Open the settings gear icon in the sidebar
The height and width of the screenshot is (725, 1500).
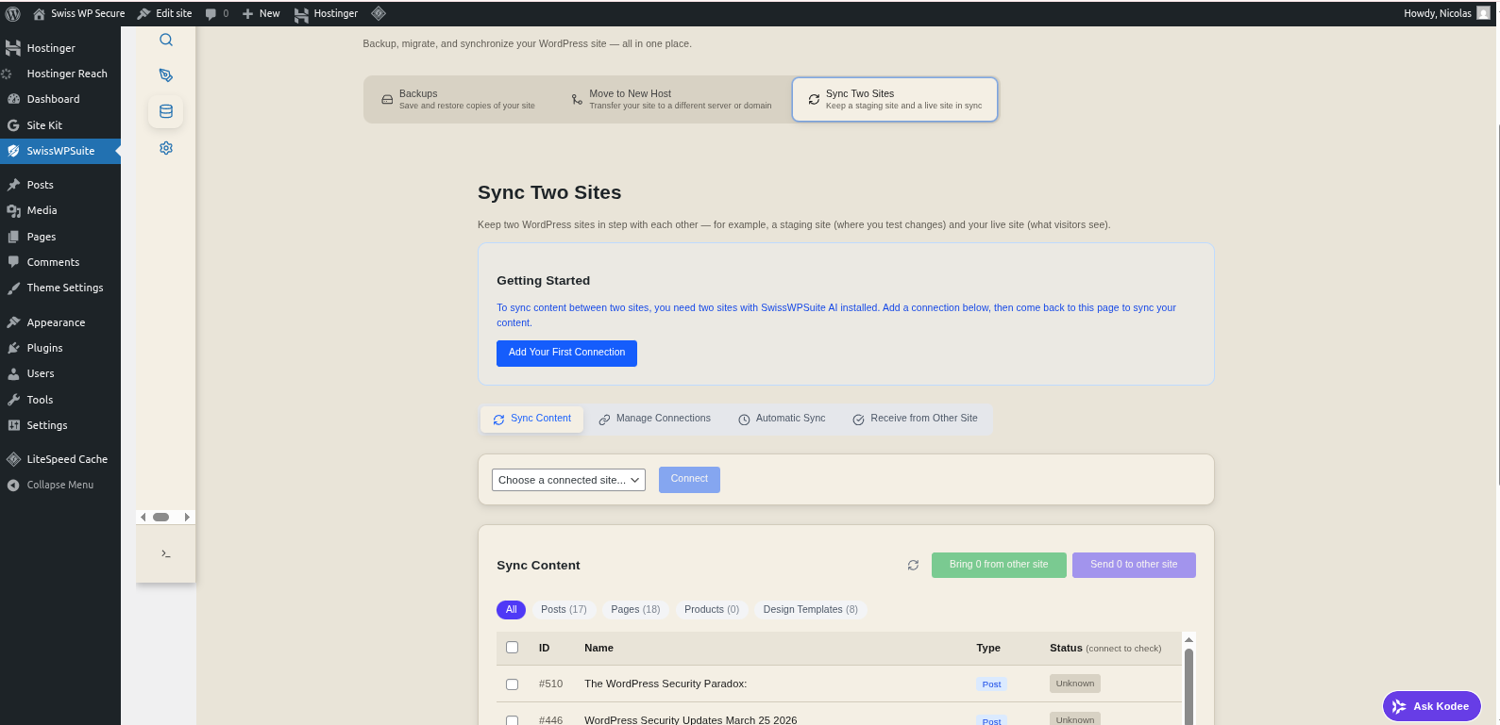(x=166, y=148)
